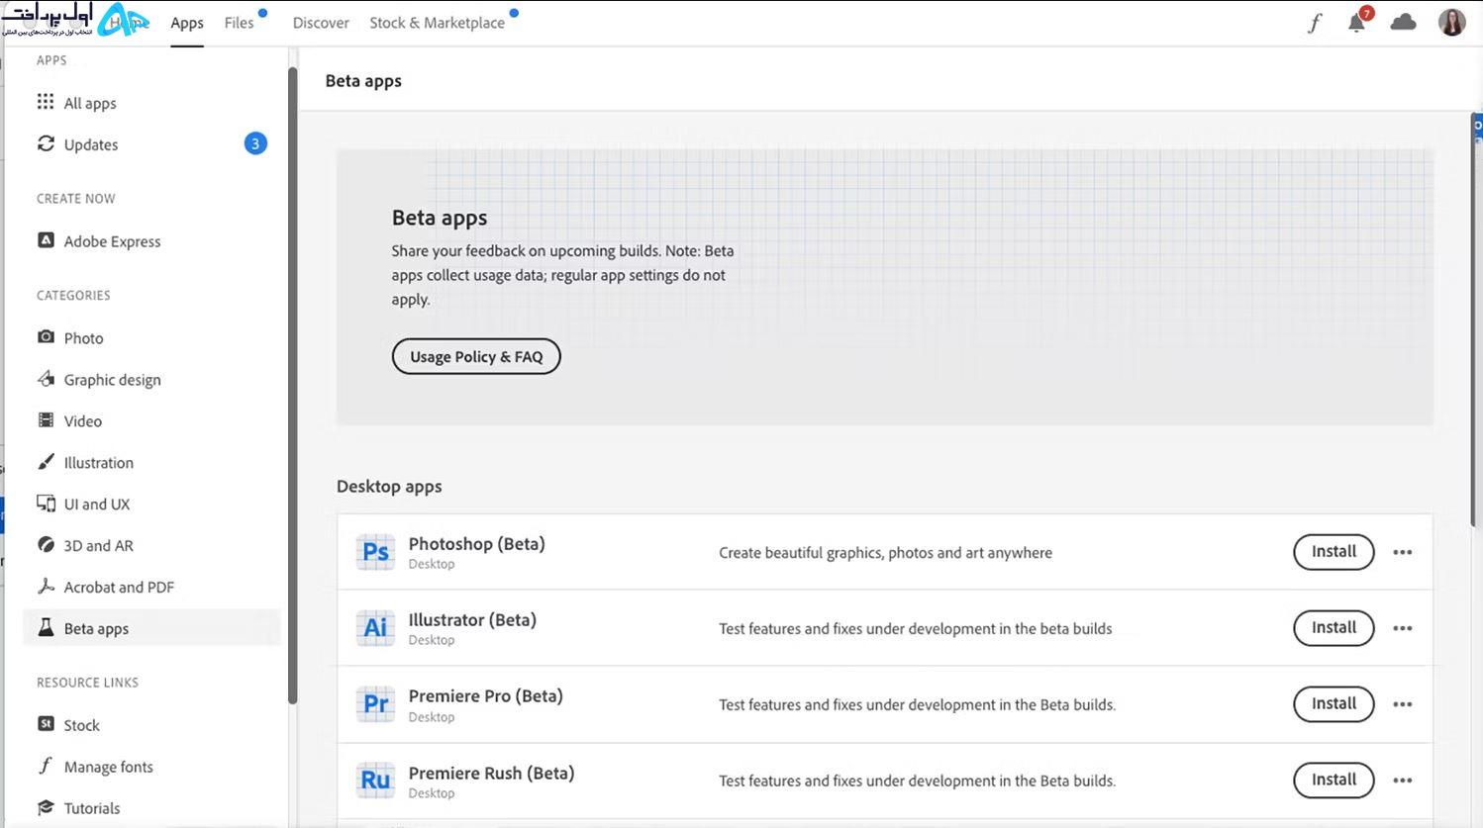The height and width of the screenshot is (828, 1483).
Task: Open Stock resource link label
Action: click(82, 725)
